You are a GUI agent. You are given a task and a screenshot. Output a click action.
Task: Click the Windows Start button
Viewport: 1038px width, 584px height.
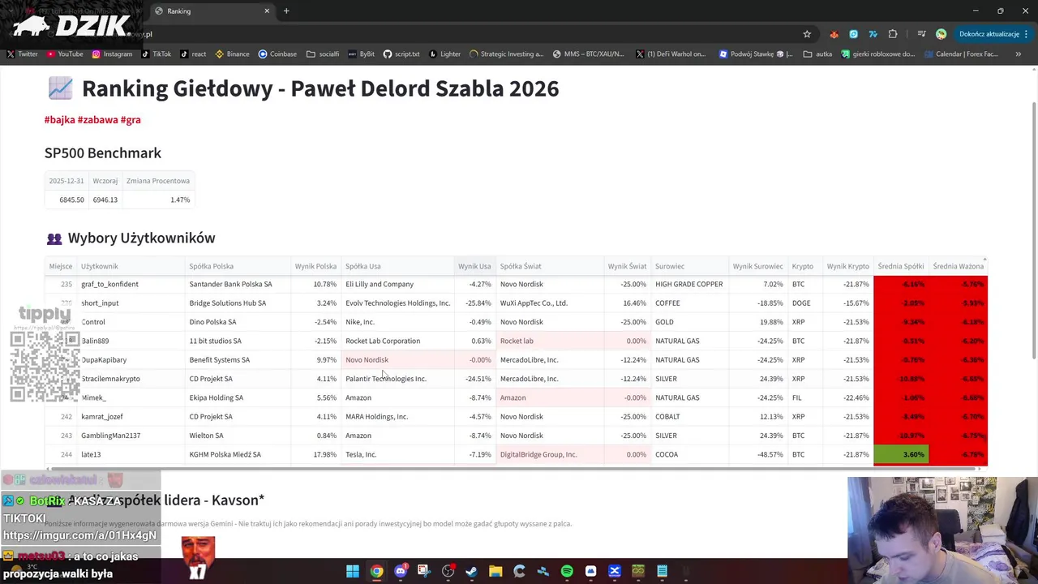(353, 571)
